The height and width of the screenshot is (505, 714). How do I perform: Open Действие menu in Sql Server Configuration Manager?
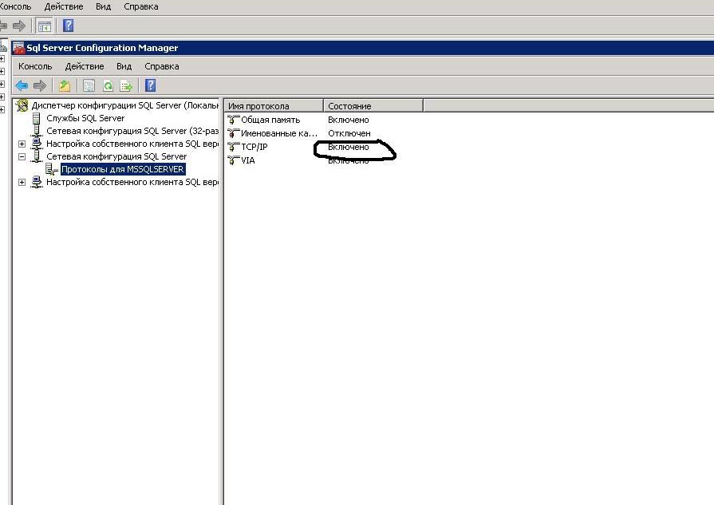pyautogui.click(x=85, y=66)
